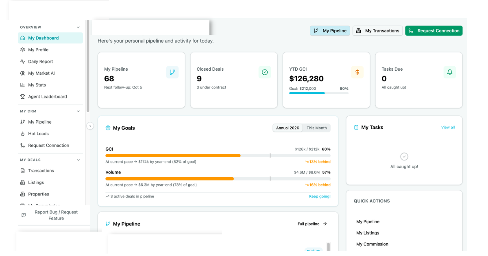Open My Dashboard in sidebar
The height and width of the screenshot is (256, 488).
[x=50, y=38]
